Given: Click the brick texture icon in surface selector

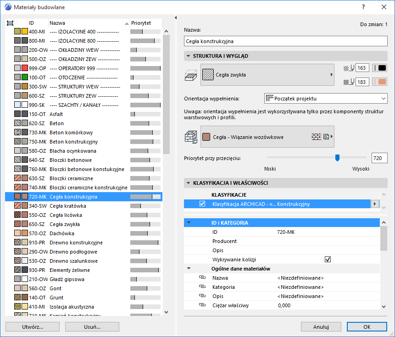Looking at the screenshot, I should coord(317,137).
